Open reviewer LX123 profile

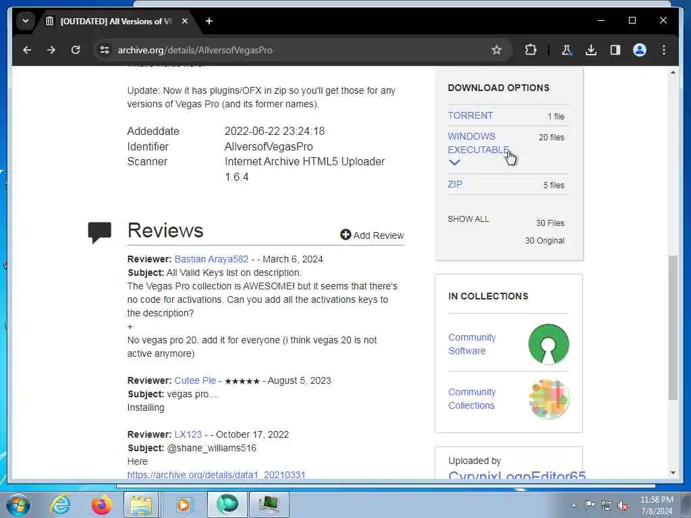pyautogui.click(x=188, y=434)
